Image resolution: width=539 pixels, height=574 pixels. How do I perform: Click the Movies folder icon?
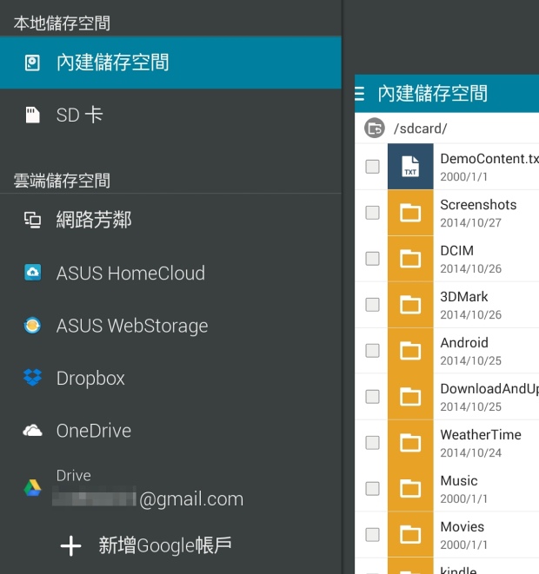410,535
